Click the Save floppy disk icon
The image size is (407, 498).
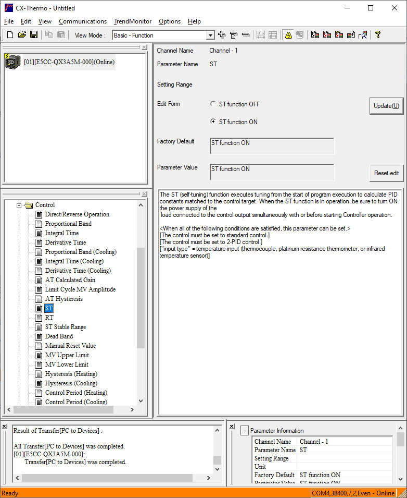pyautogui.click(x=34, y=35)
